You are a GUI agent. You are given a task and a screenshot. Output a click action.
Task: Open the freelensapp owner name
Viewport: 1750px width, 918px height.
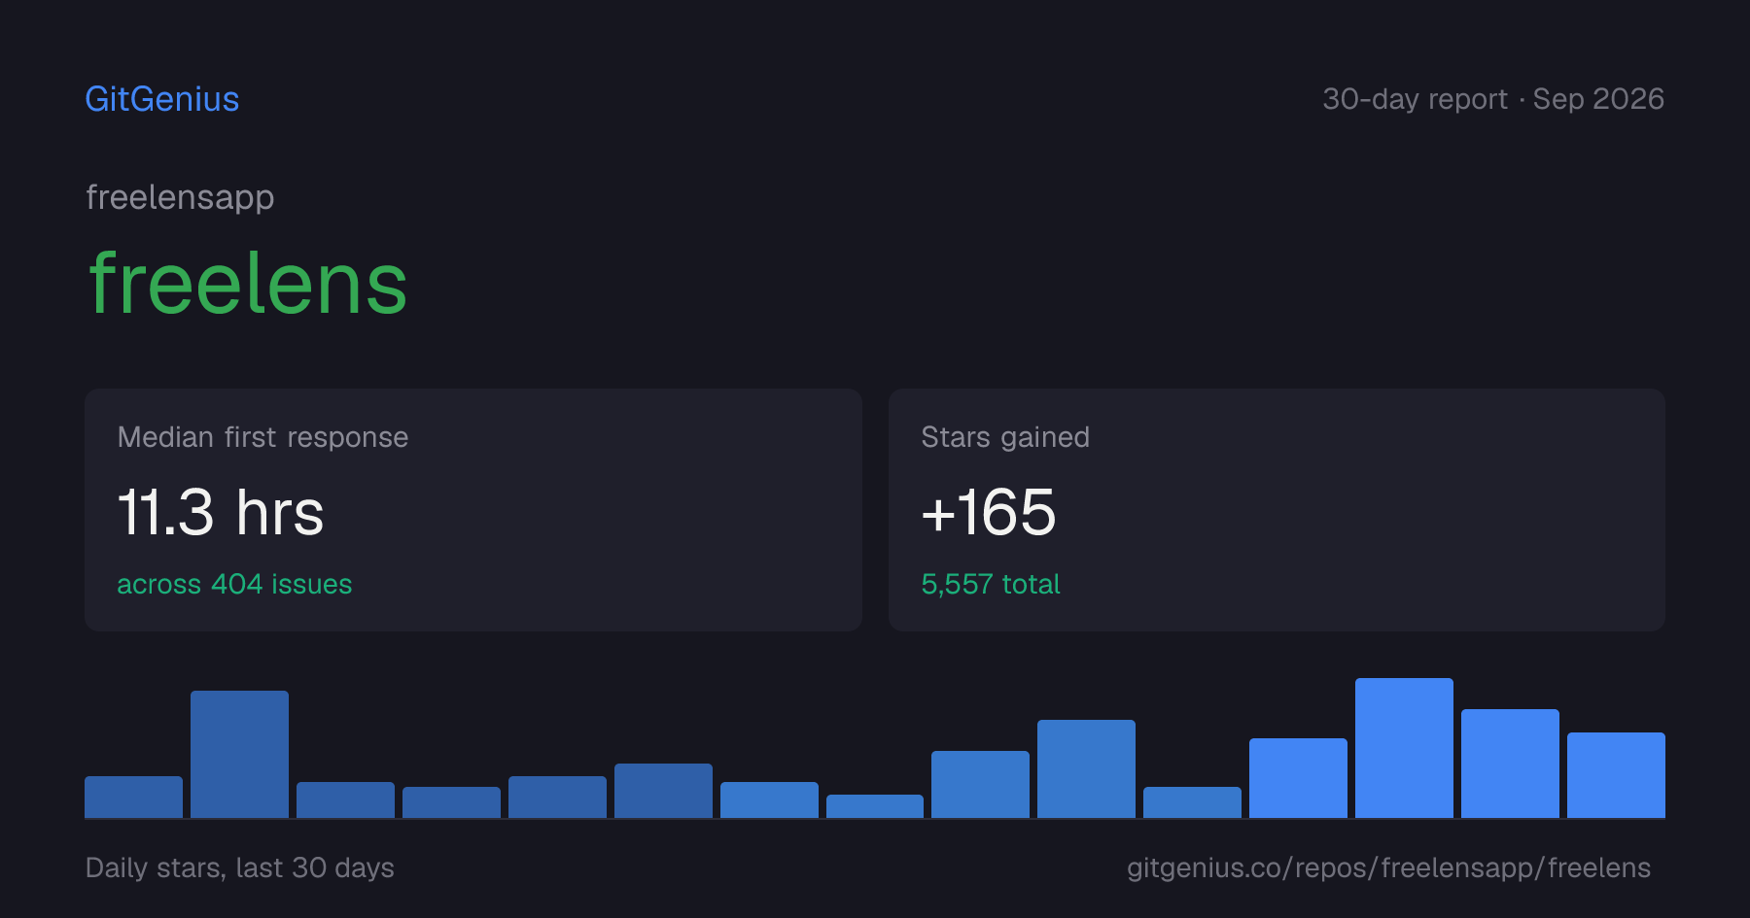pos(180,197)
